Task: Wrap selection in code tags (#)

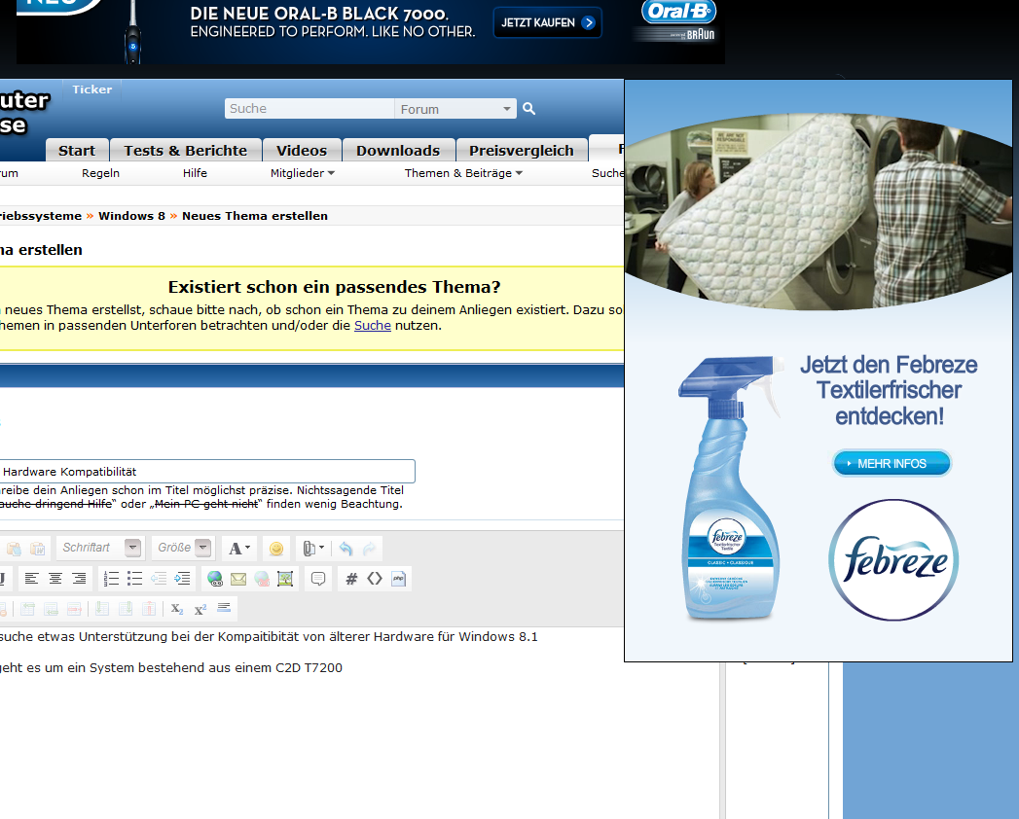Action: pyautogui.click(x=351, y=578)
